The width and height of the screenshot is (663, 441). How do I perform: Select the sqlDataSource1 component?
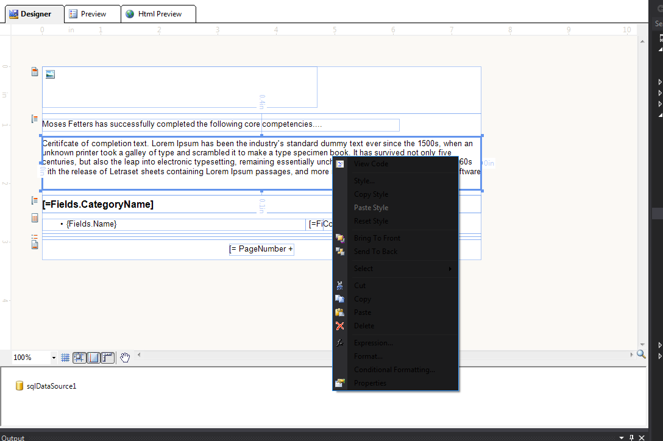(x=46, y=386)
